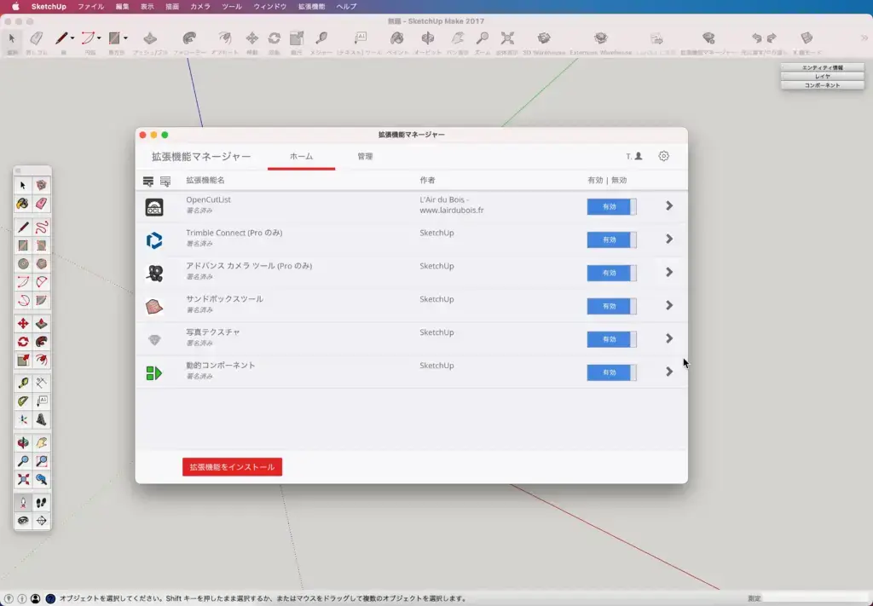
Task: Open the コンポーネント panel
Action: [823, 85]
